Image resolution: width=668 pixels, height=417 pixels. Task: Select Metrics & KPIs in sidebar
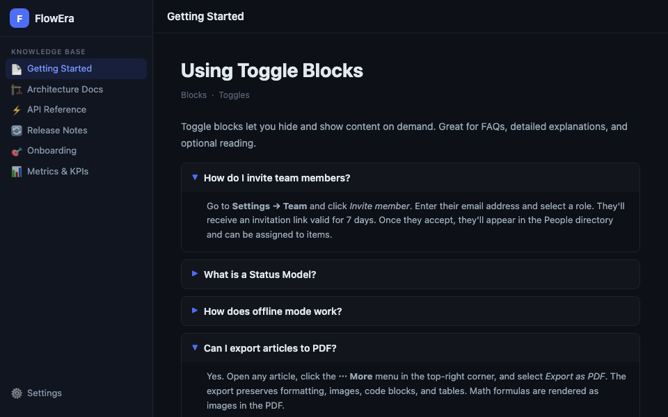(58, 172)
